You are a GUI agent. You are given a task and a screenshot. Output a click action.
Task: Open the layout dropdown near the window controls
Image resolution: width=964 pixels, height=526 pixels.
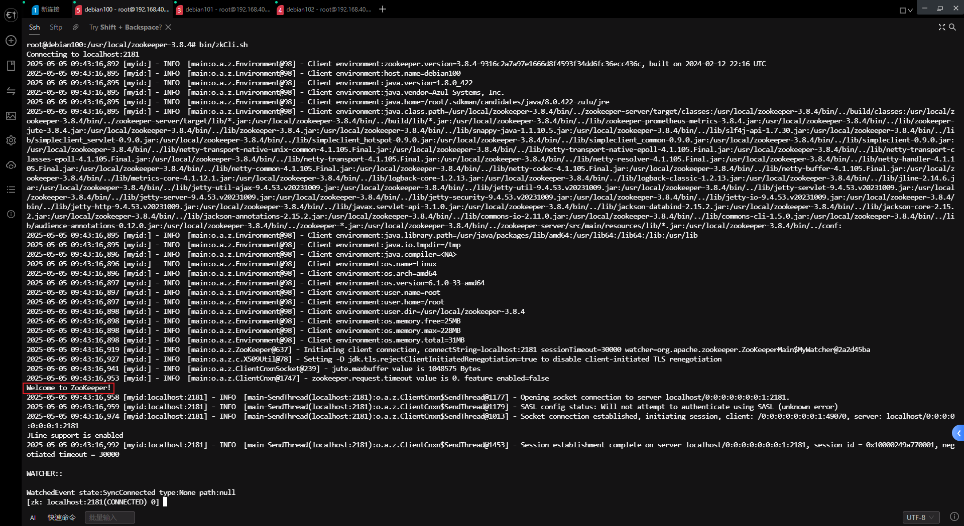pos(906,10)
